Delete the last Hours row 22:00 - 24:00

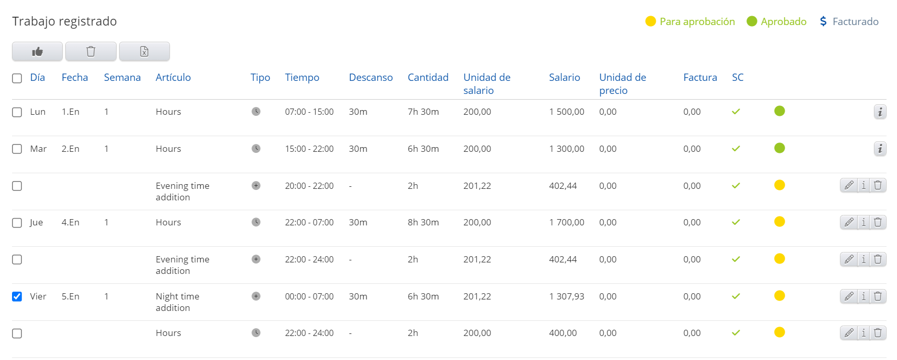click(878, 333)
